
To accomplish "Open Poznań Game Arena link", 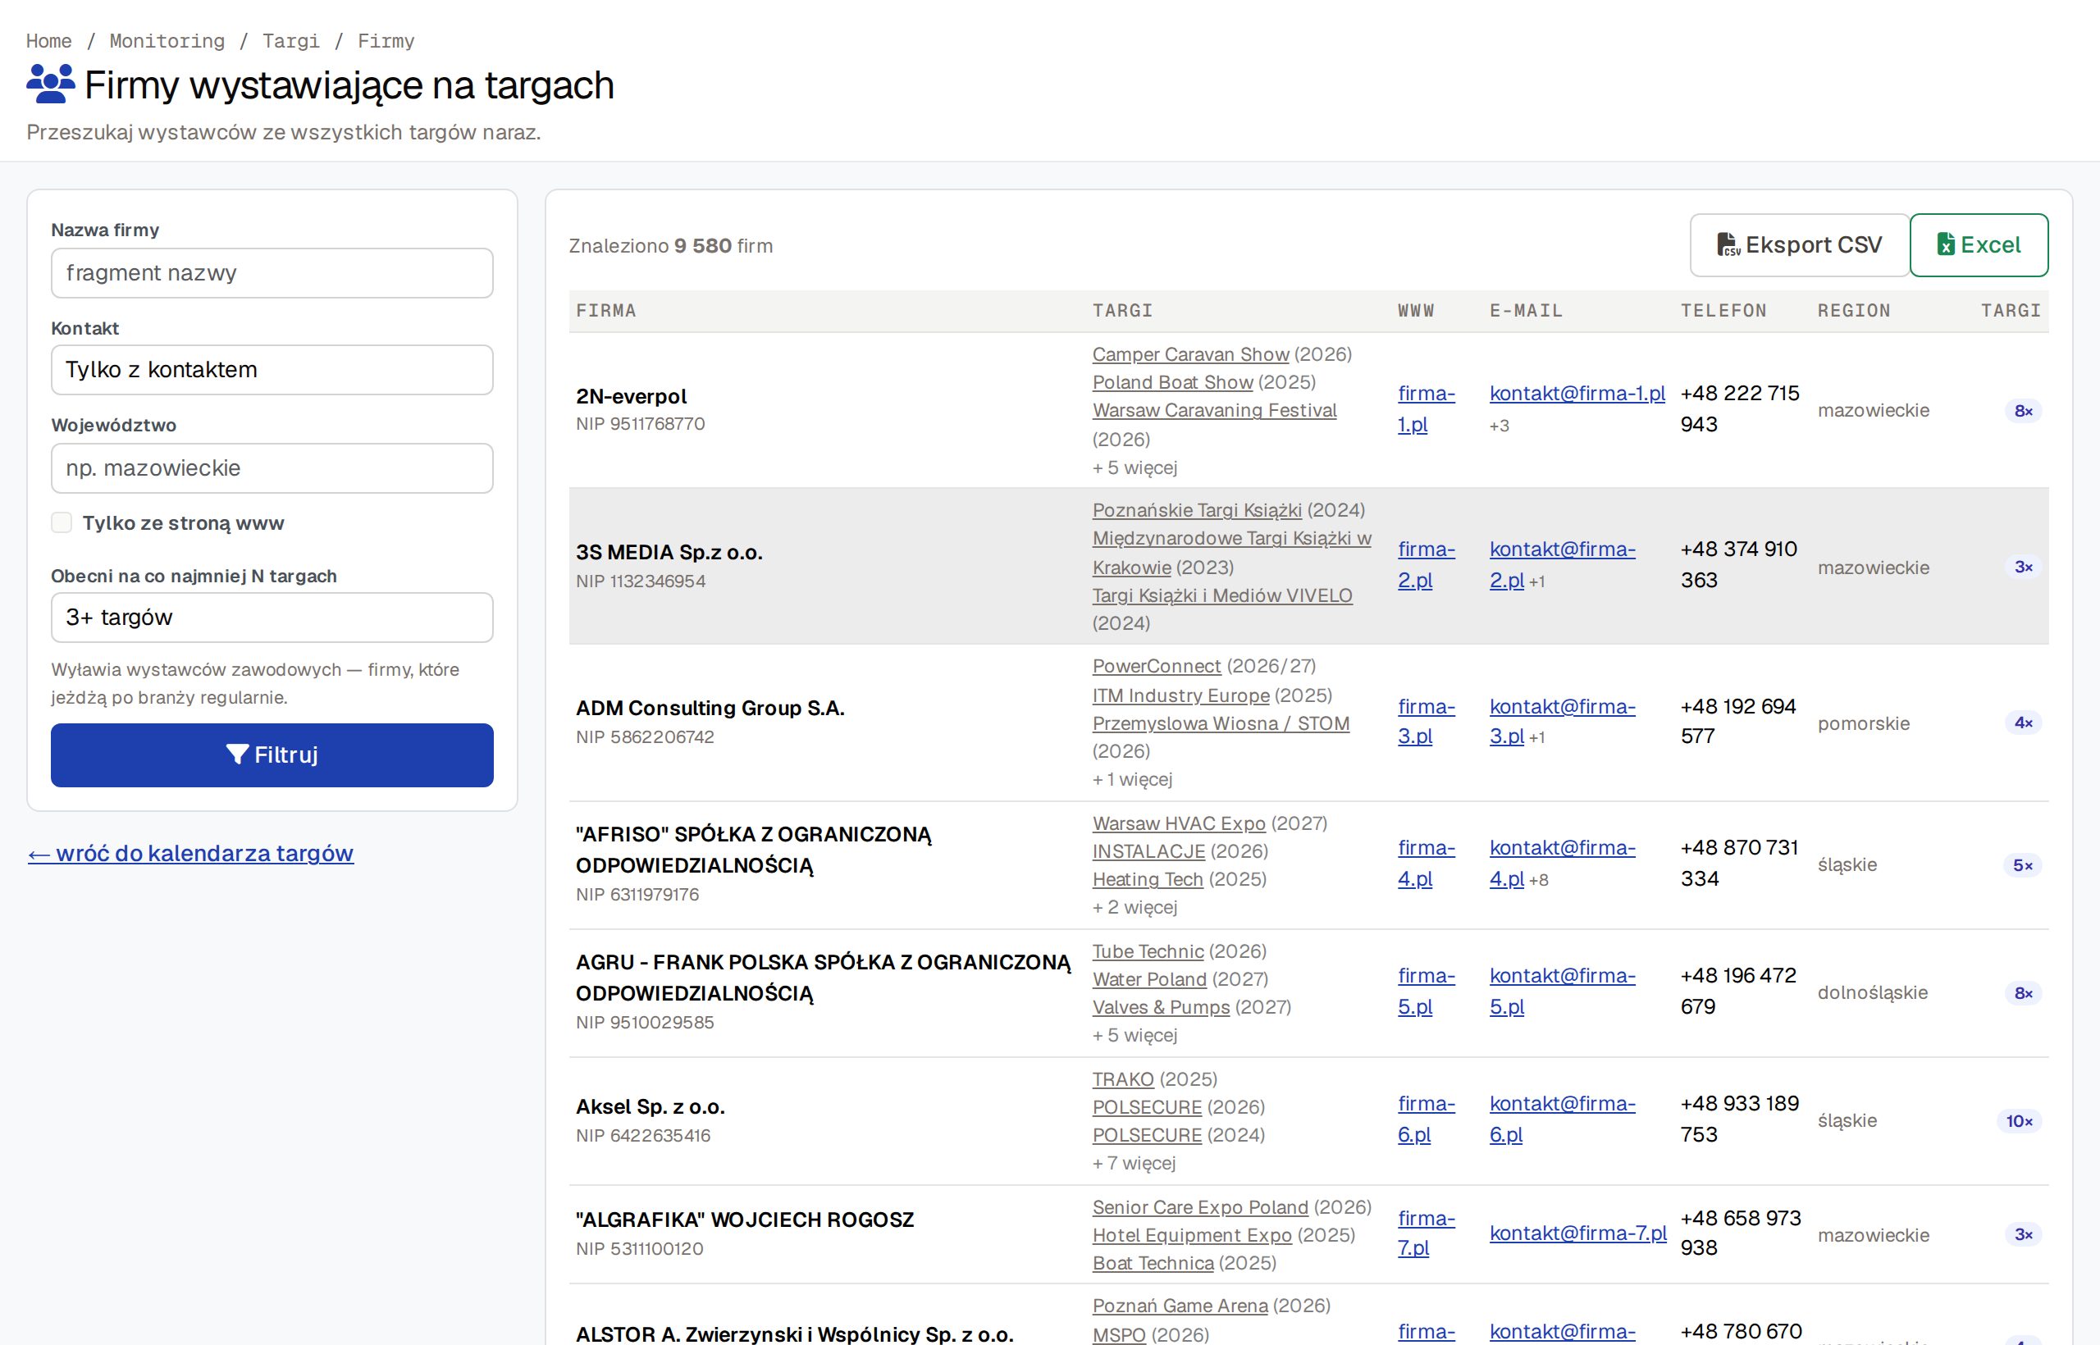I will click(x=1180, y=1306).
